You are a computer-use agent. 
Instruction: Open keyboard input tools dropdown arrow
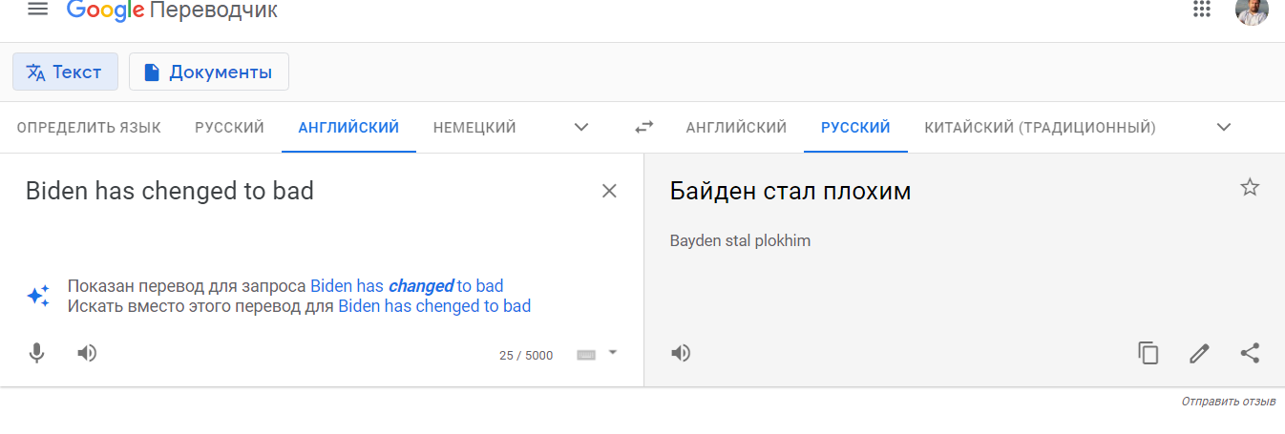pyautogui.click(x=613, y=352)
